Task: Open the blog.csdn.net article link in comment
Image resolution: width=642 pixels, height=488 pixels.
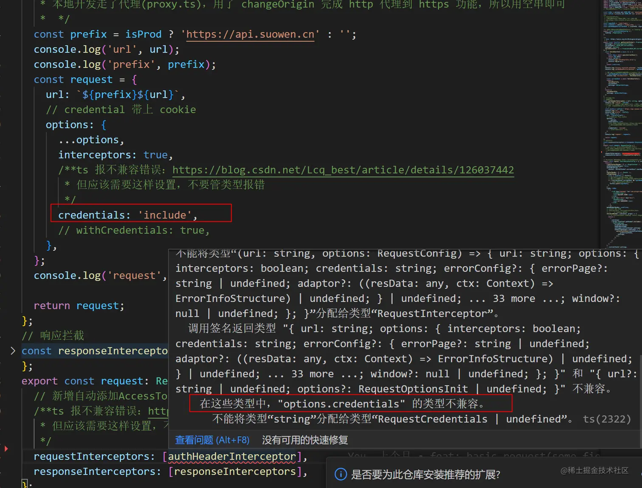Action: [x=343, y=170]
